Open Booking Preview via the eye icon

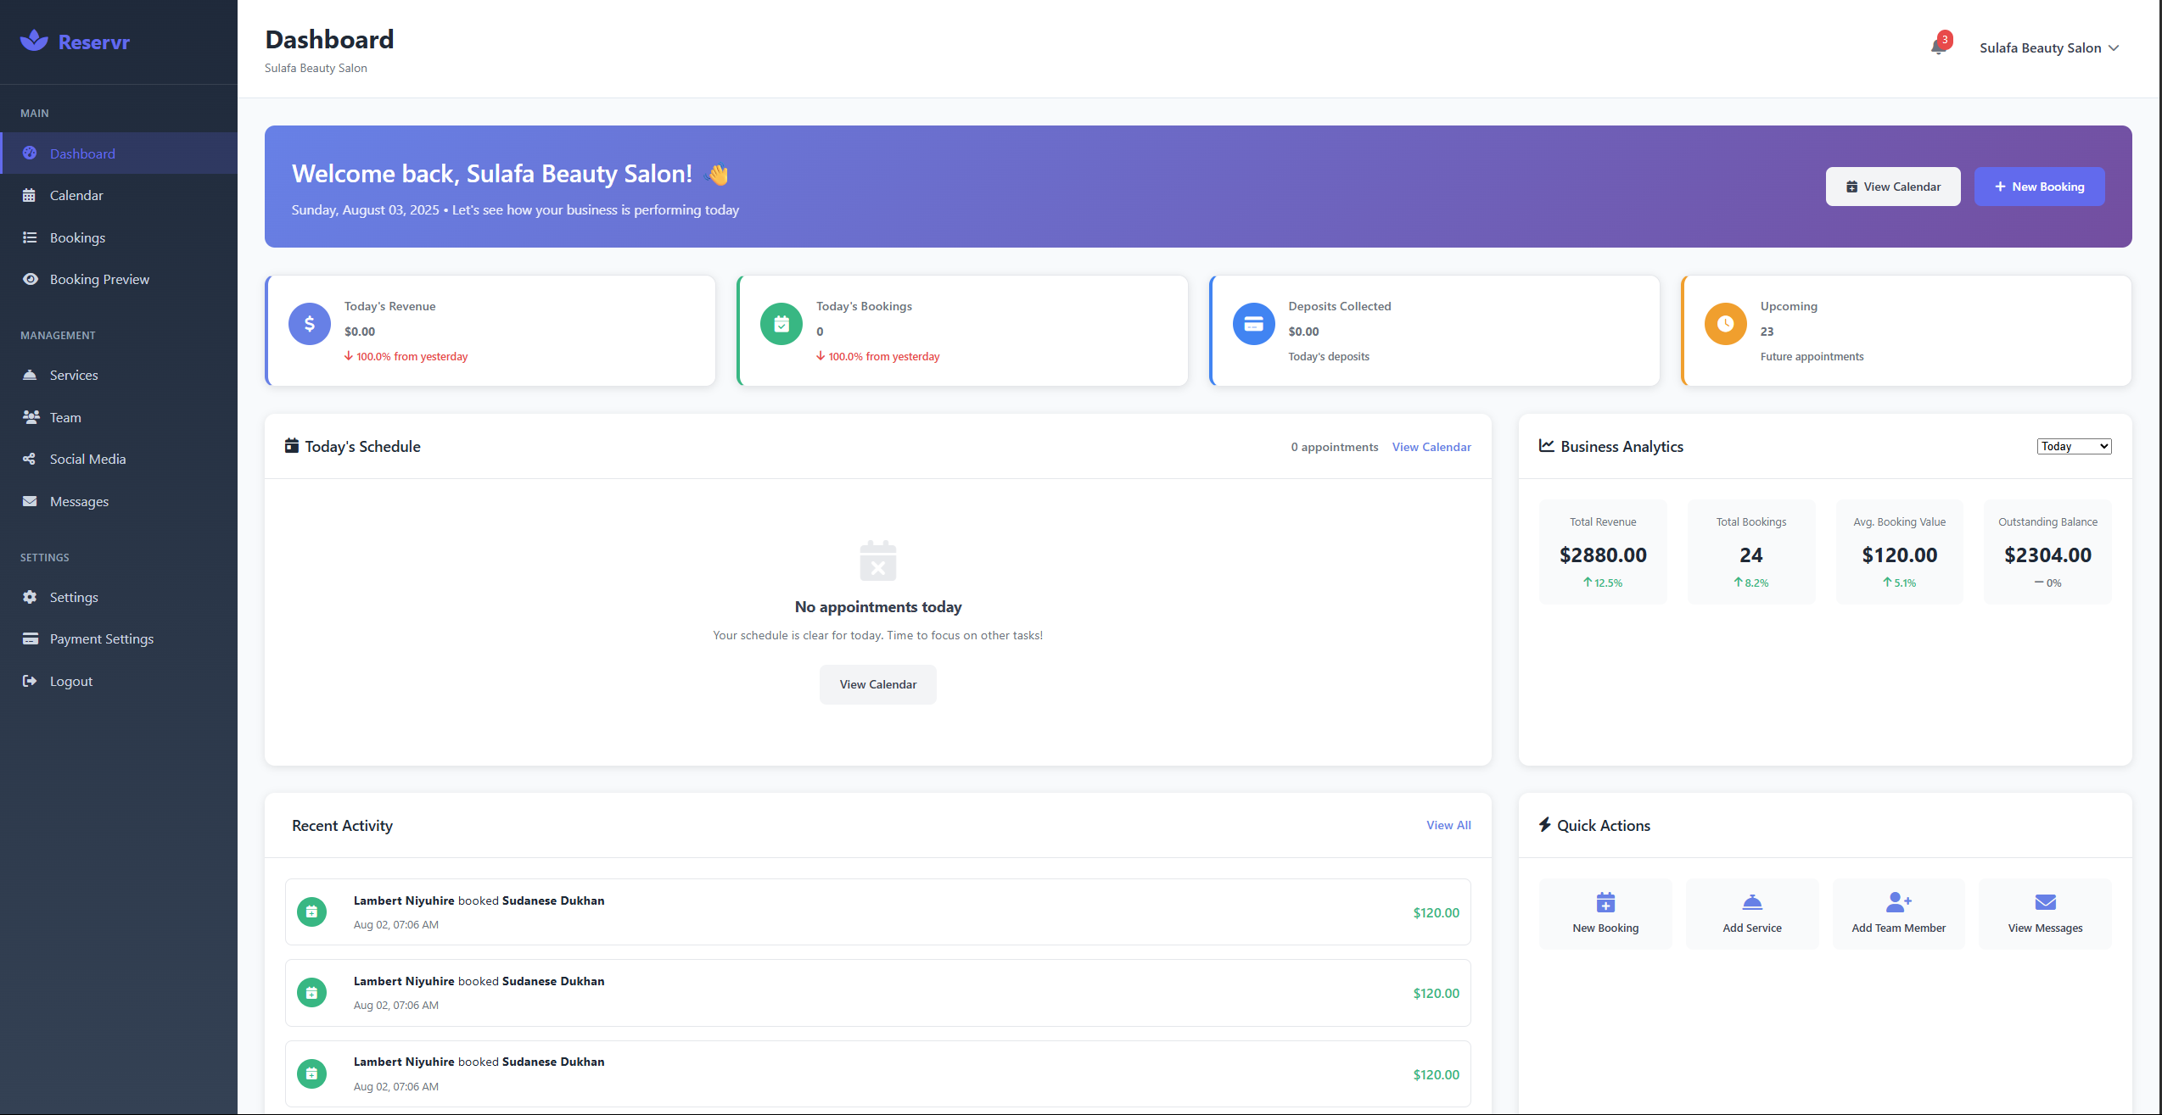(x=31, y=278)
